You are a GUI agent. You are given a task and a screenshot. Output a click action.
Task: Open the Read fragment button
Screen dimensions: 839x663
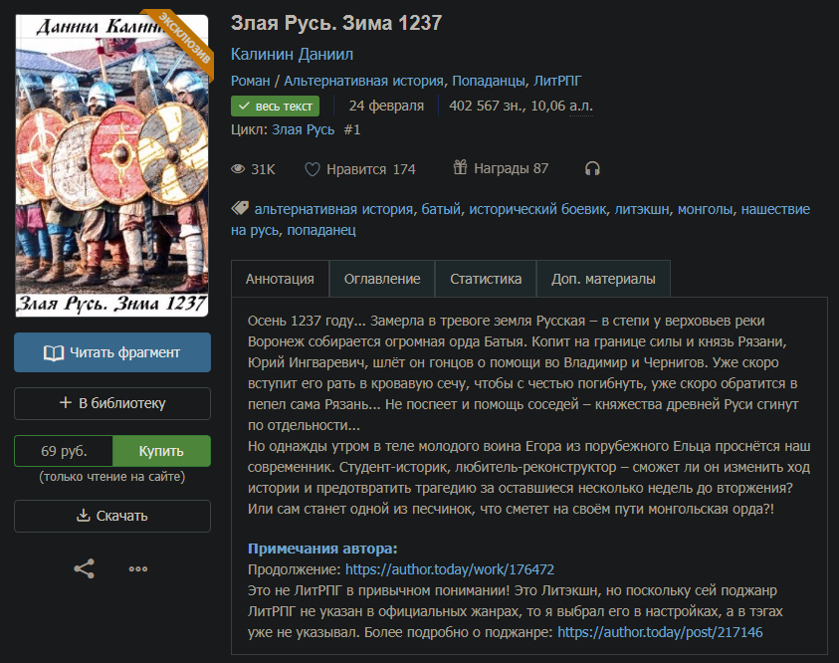pos(112,352)
